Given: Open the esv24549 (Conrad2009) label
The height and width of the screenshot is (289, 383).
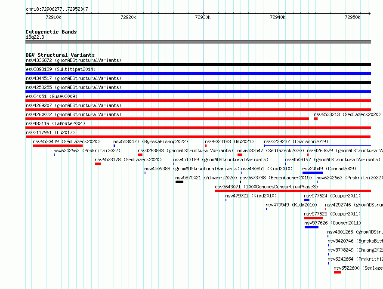Looking at the screenshot, I should click(x=329, y=169).
